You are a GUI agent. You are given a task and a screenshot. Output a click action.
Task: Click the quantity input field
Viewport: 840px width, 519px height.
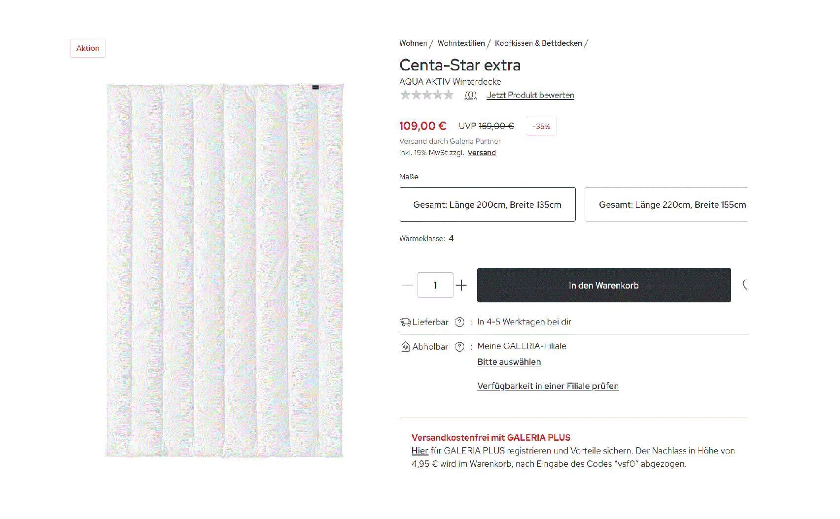pyautogui.click(x=435, y=285)
